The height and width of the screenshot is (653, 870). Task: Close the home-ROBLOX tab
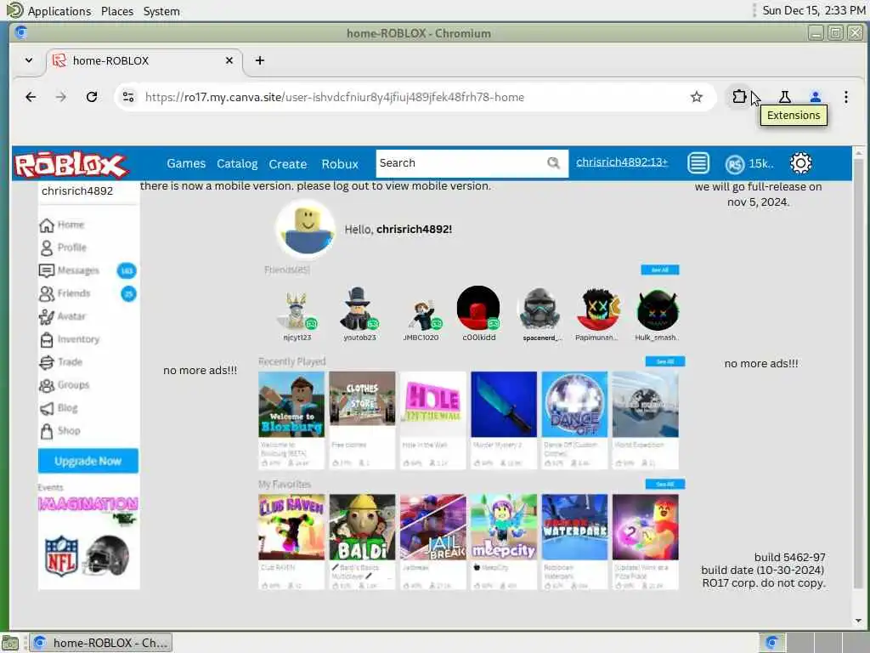coord(229,60)
